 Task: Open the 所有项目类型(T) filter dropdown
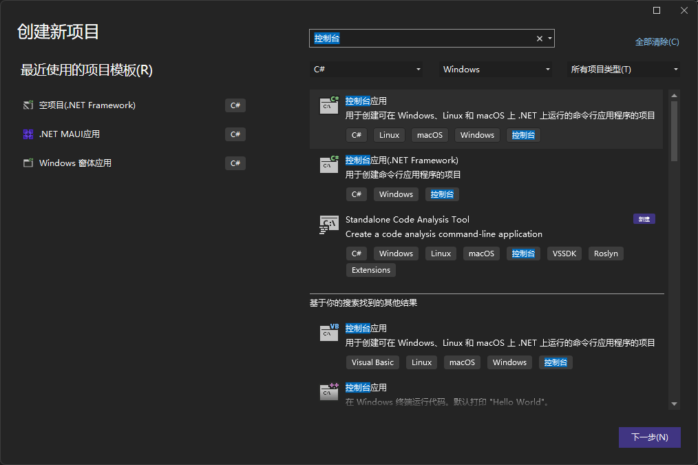click(x=624, y=69)
